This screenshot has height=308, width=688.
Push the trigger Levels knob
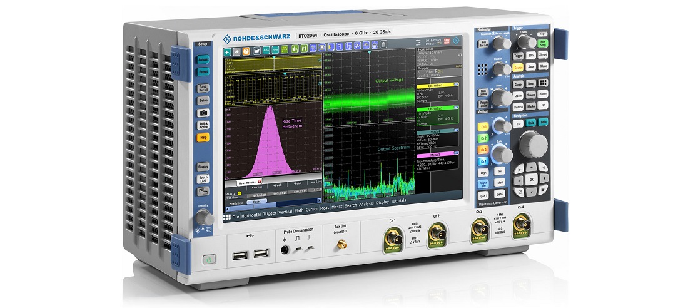[x=526, y=41]
